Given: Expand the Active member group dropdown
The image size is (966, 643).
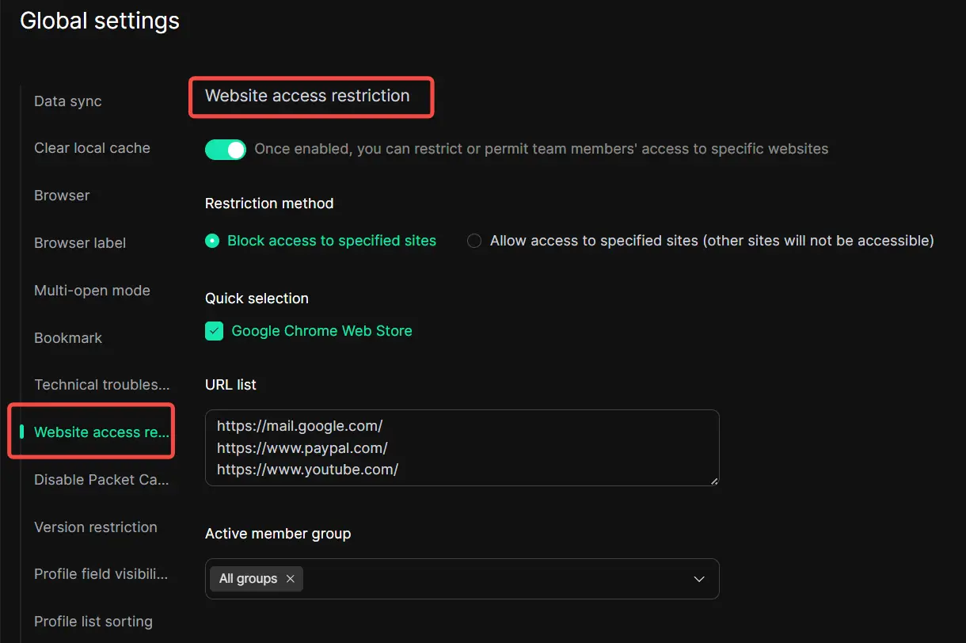Looking at the screenshot, I should pyautogui.click(x=698, y=579).
